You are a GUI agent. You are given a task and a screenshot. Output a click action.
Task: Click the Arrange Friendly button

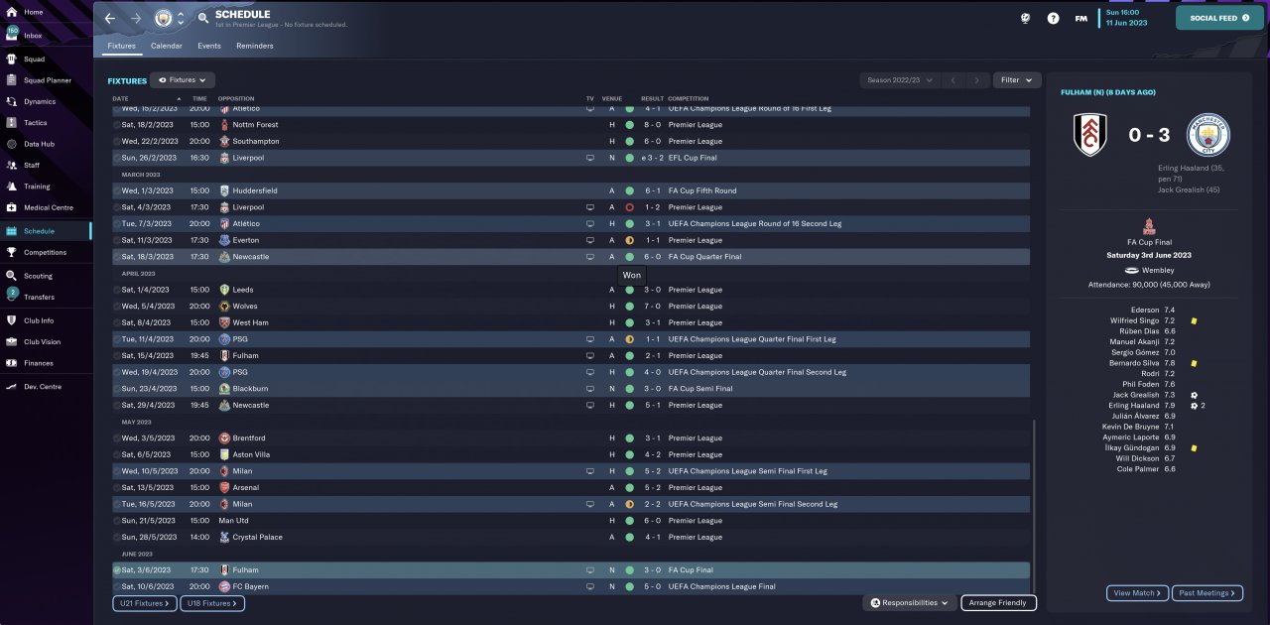[x=999, y=602]
